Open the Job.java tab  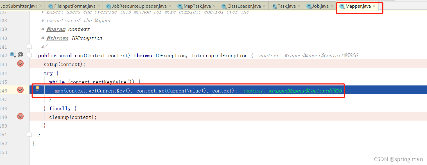click(x=320, y=6)
